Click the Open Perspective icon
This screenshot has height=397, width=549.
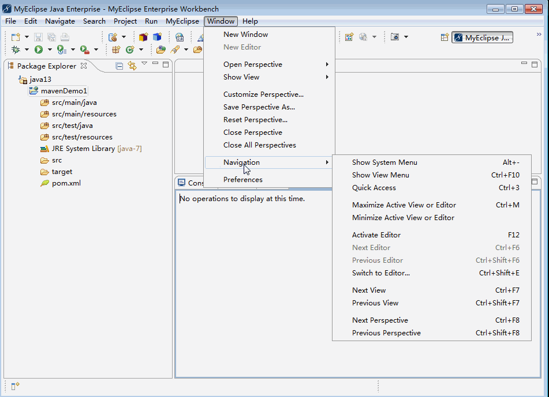(445, 37)
